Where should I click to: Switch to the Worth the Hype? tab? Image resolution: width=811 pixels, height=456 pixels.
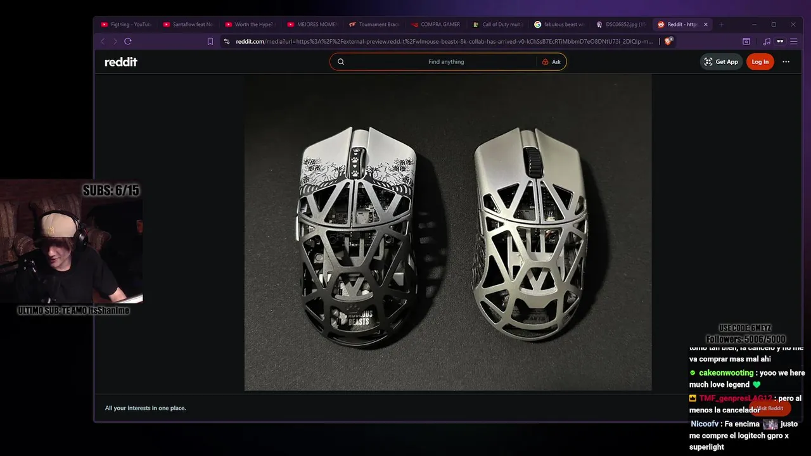pyautogui.click(x=250, y=25)
